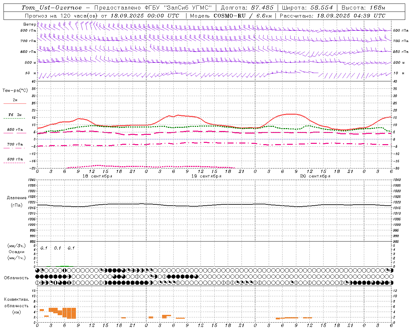Screen dimensions: 410x328
Task: Click the magenta dotted sample under 500 гПа legend
Action: tap(14, 163)
